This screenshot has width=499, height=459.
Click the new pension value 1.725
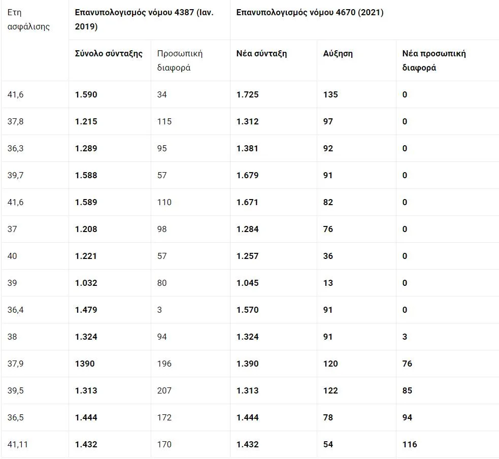[247, 94]
